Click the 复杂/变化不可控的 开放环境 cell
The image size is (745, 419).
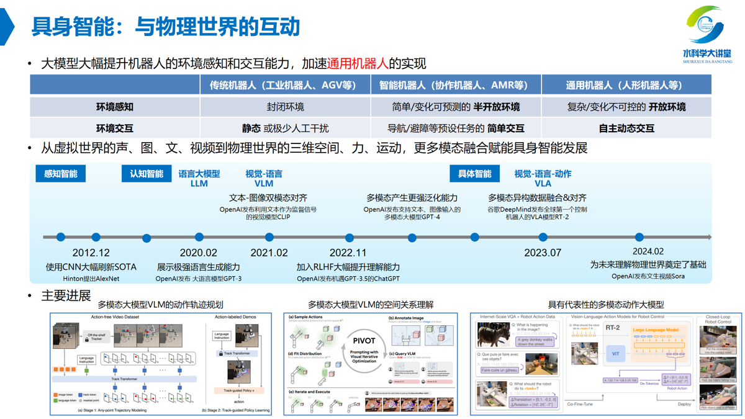click(x=626, y=107)
